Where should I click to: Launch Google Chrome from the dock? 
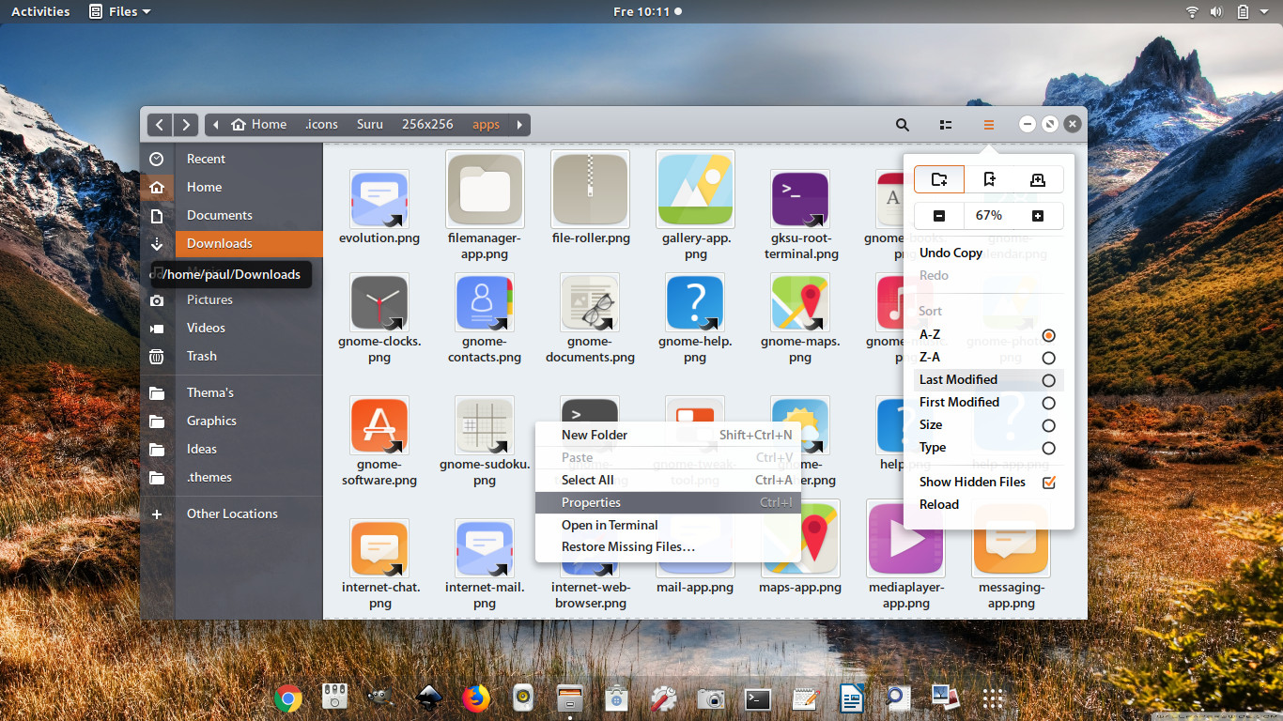(x=288, y=698)
